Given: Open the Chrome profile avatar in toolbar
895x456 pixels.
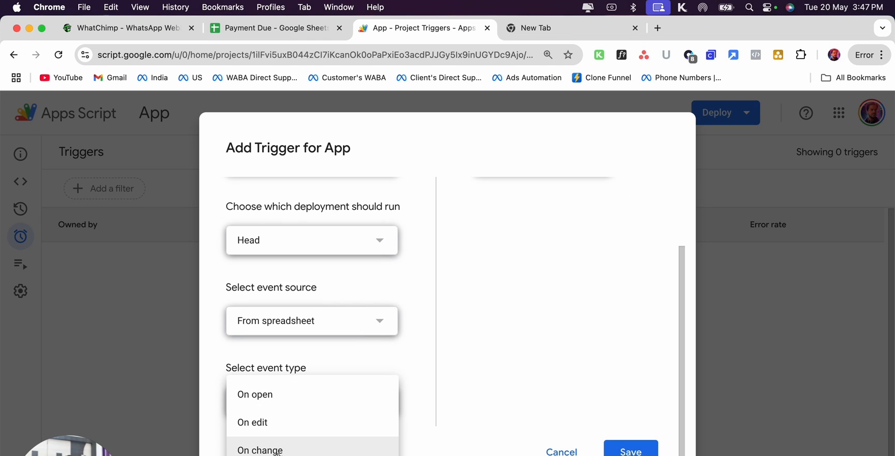Looking at the screenshot, I should click(834, 55).
